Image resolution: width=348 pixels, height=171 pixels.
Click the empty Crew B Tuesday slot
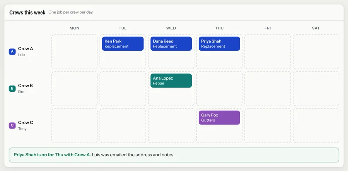(x=123, y=89)
